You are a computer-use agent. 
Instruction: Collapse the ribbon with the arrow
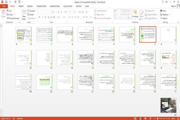tap(178, 22)
